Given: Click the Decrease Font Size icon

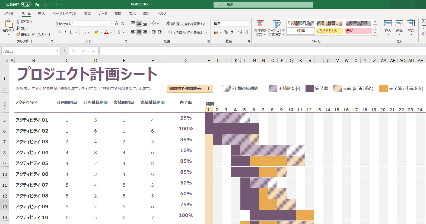Looking at the screenshot, I should point(123,24).
